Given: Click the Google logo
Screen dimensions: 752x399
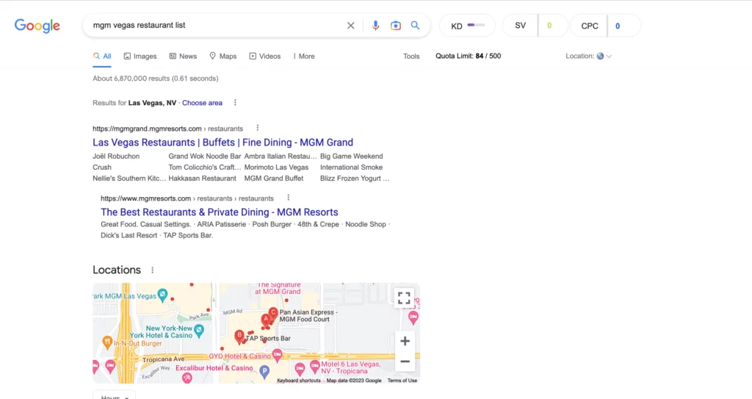Looking at the screenshot, I should 37,26.
